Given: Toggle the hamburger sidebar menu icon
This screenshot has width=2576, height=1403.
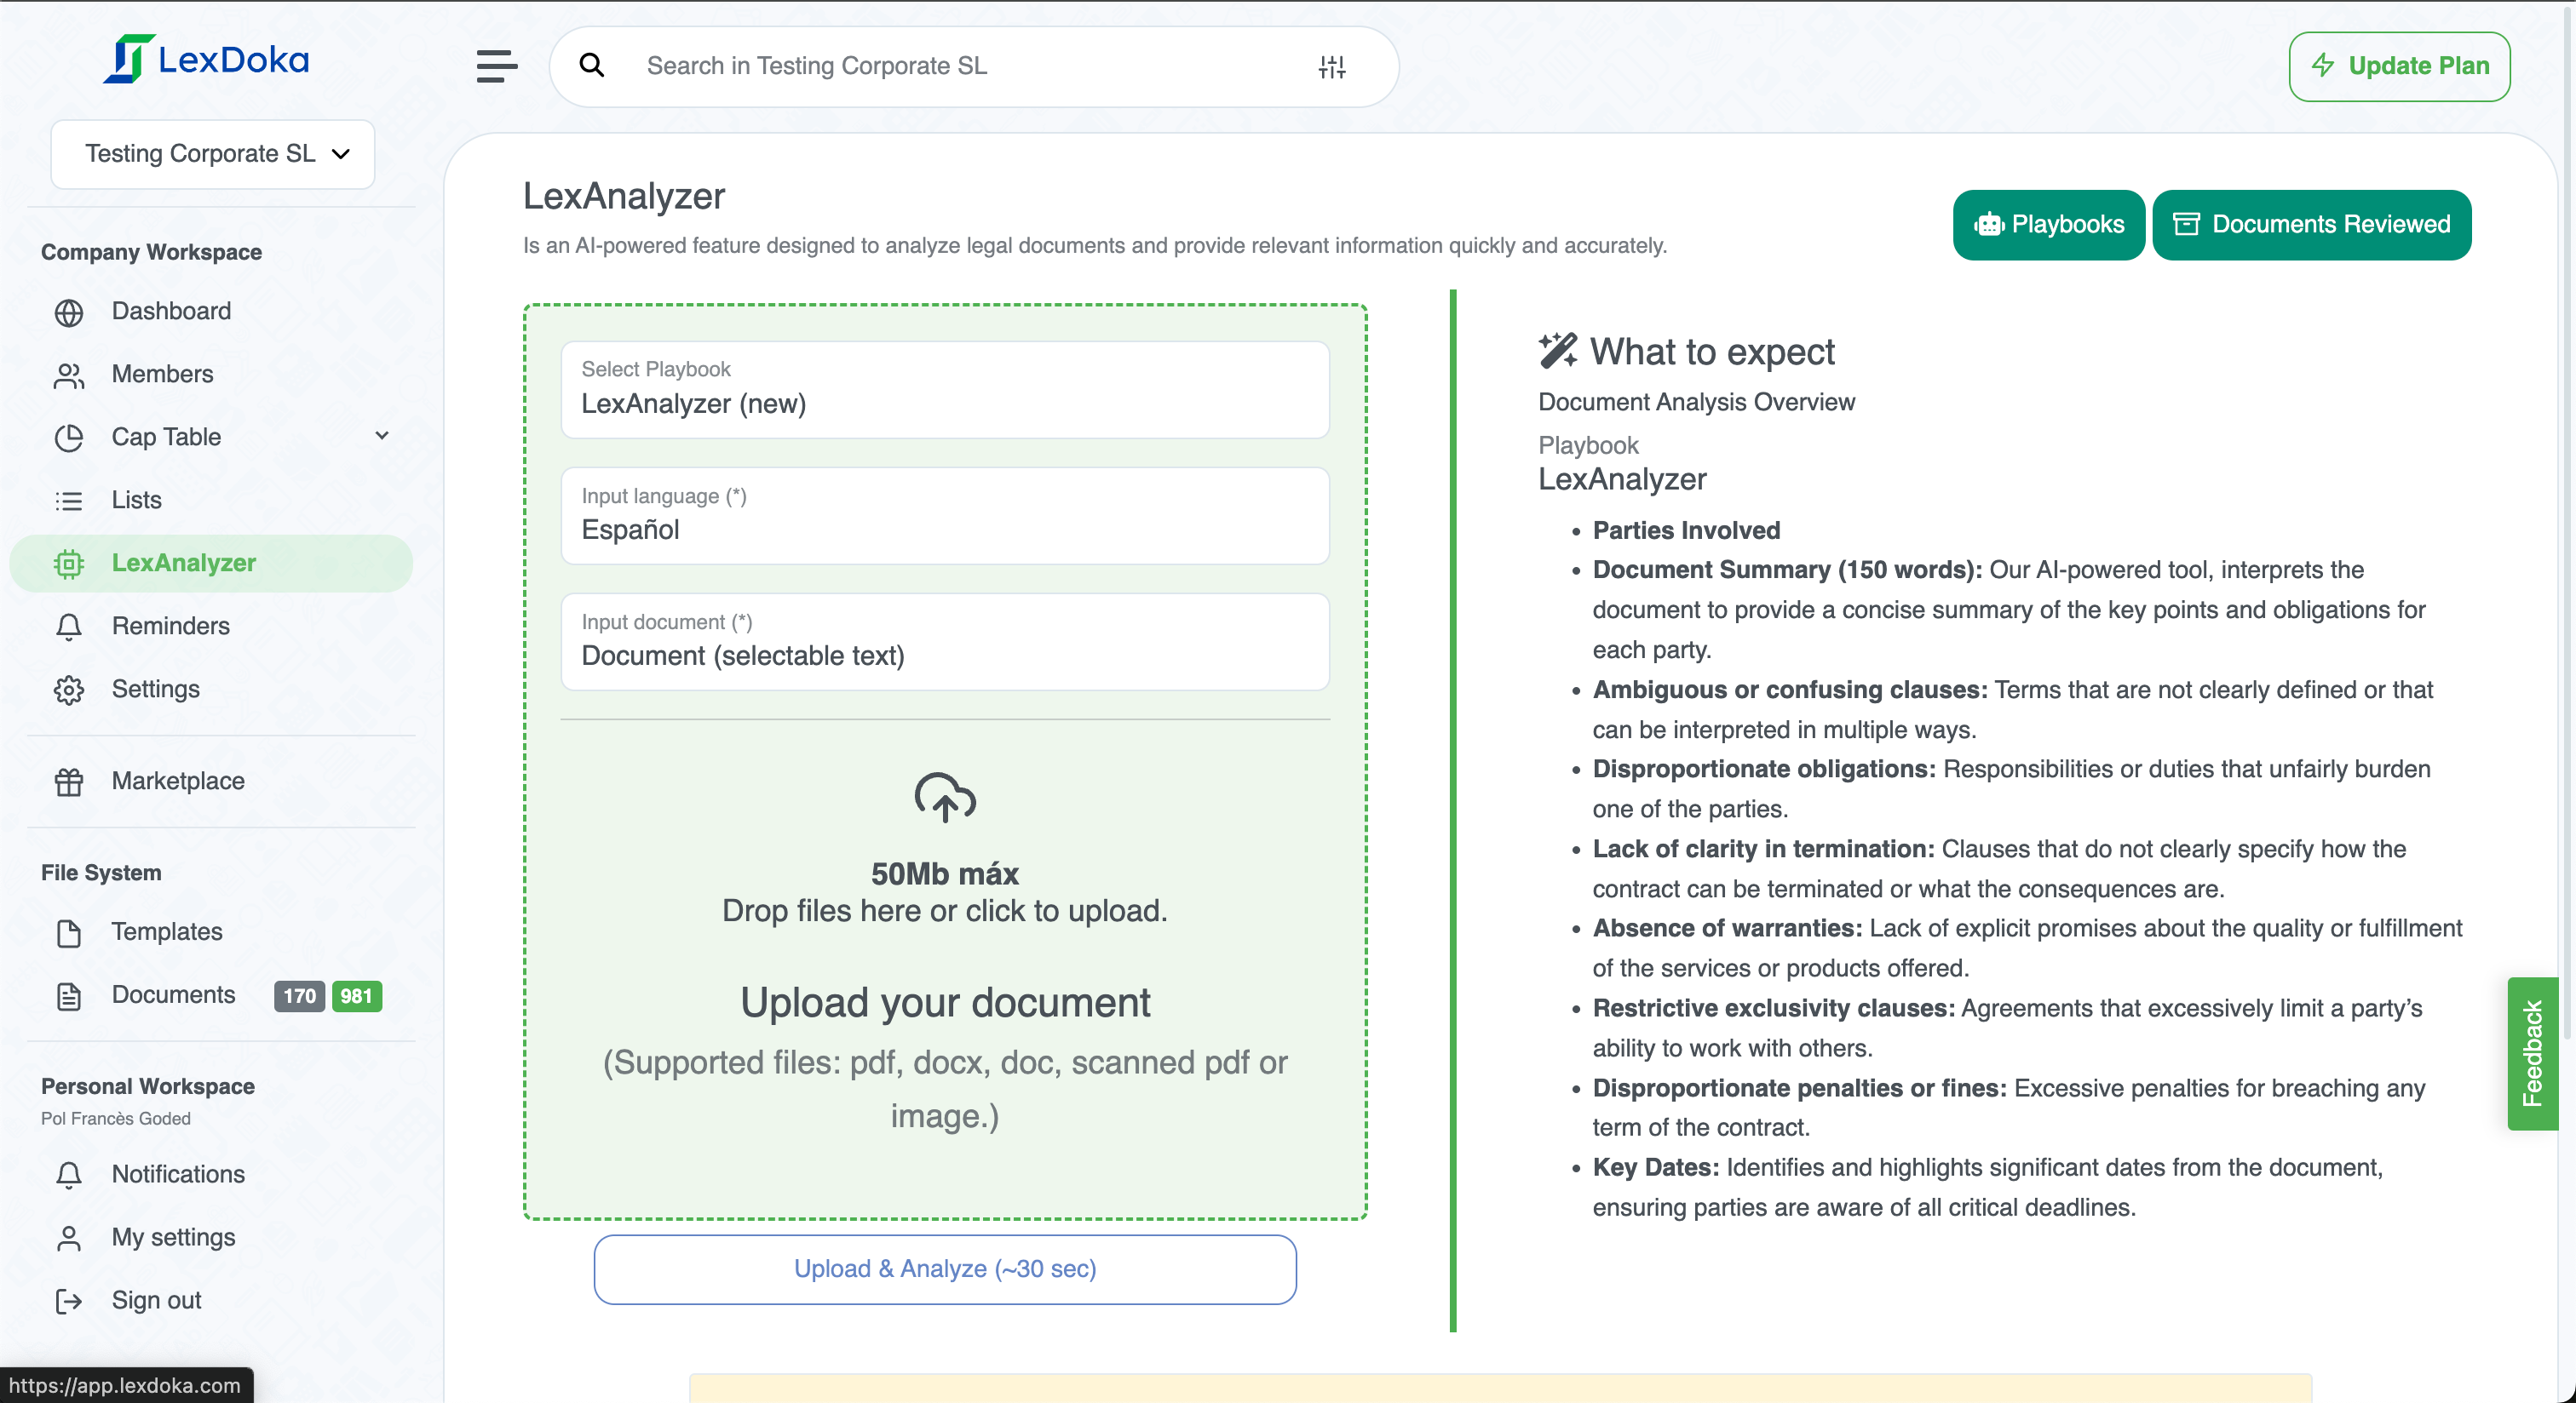Looking at the screenshot, I should tap(497, 66).
